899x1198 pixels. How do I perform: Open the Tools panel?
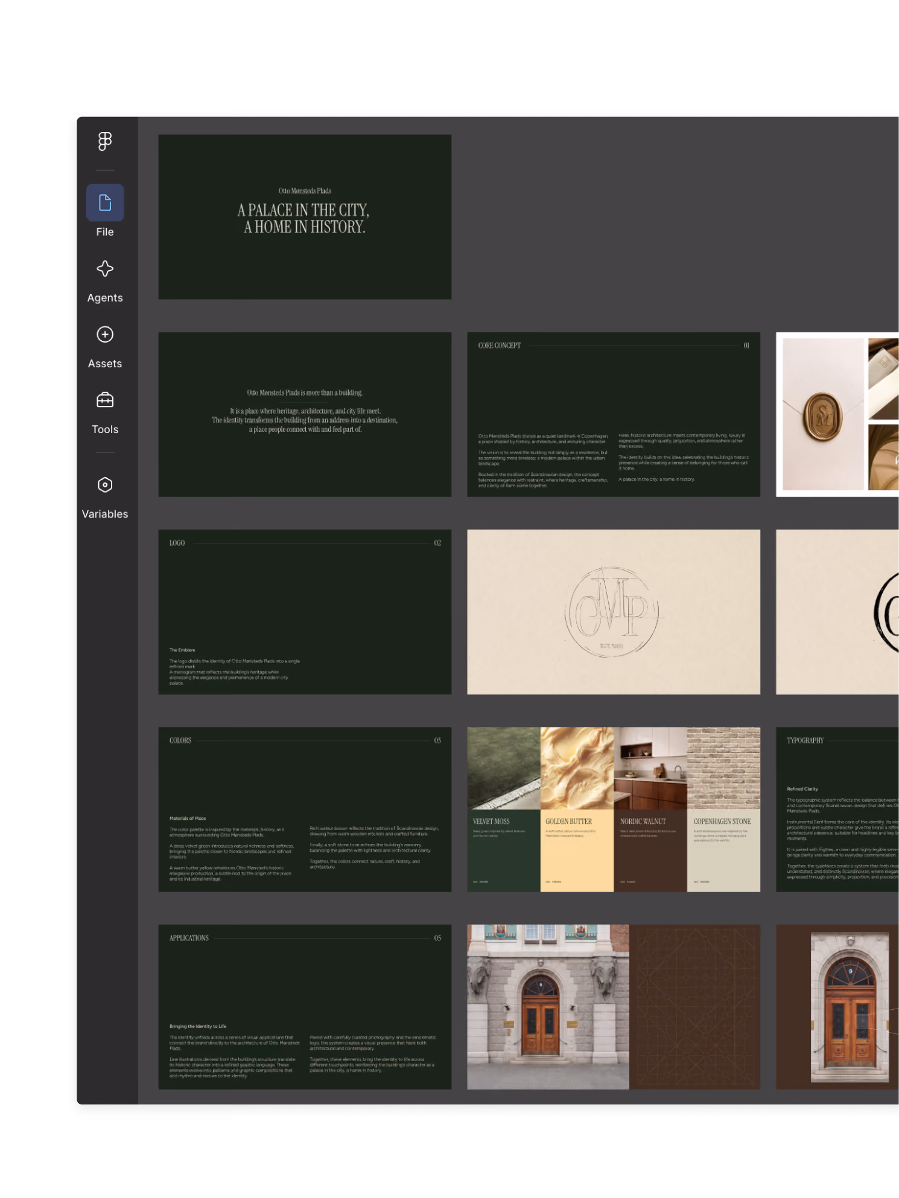(x=105, y=413)
